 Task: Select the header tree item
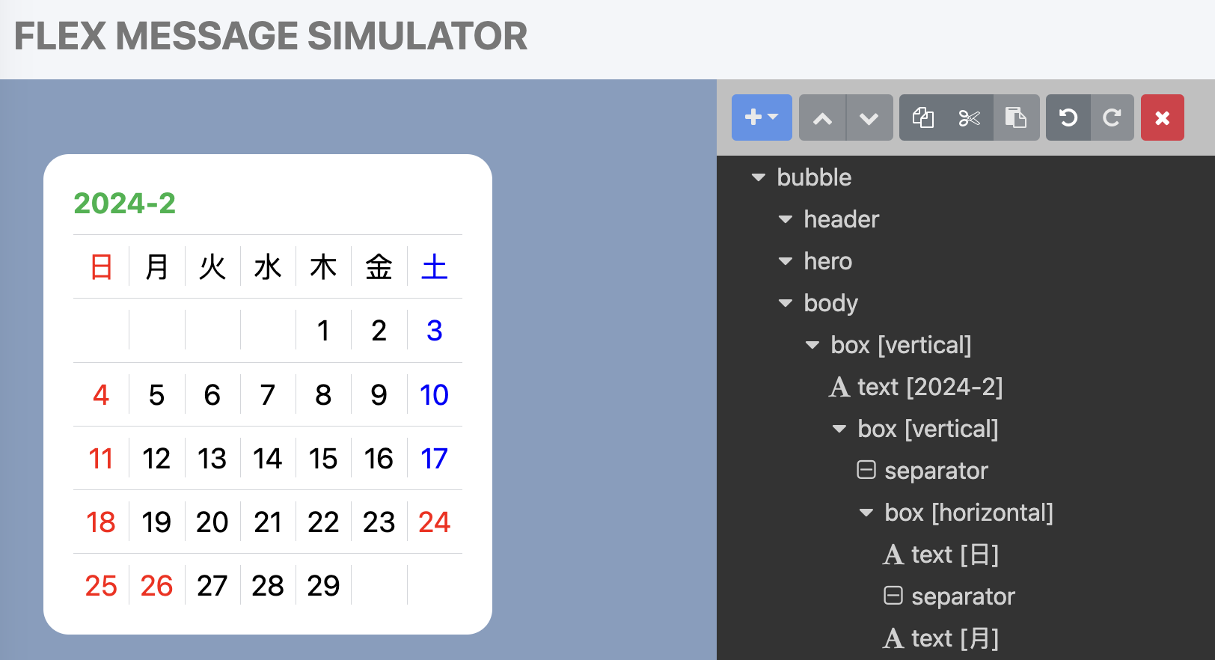coord(841,219)
